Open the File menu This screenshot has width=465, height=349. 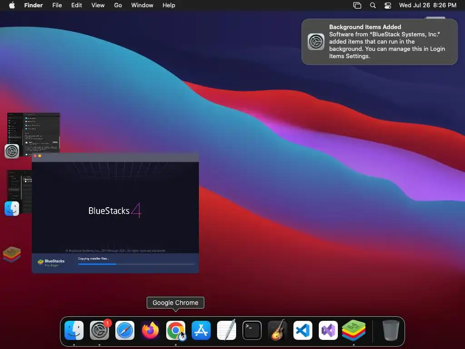pyautogui.click(x=57, y=5)
